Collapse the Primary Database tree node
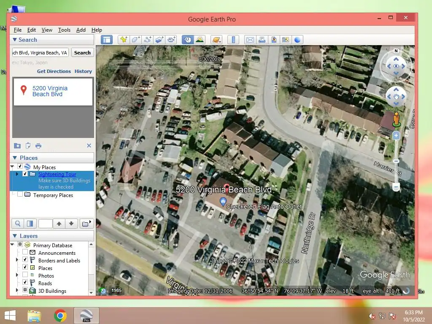 (x=12, y=244)
